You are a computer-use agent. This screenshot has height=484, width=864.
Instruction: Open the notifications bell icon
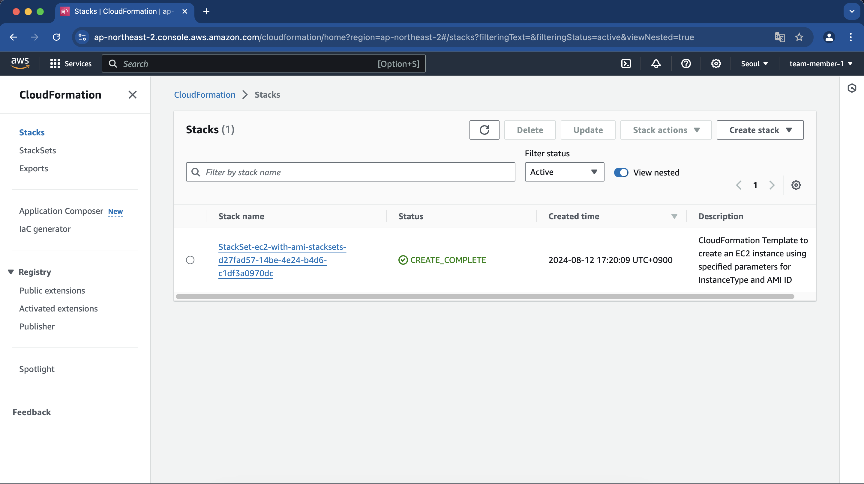pos(656,63)
